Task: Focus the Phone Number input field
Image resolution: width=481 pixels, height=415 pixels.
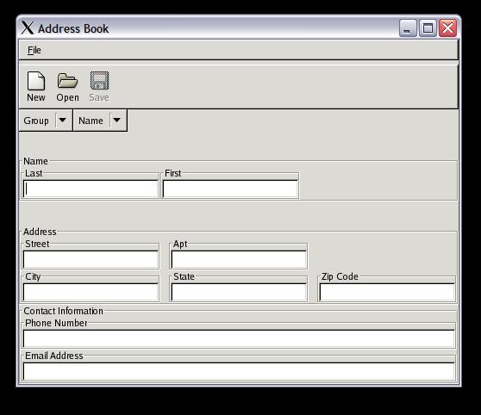Action: 239,338
